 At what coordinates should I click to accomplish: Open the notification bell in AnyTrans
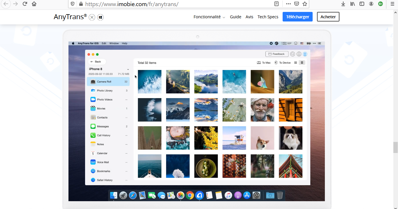tap(299, 54)
